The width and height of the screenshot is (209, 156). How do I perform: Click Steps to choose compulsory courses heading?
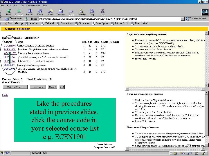pyautogui.click(x=147, y=34)
